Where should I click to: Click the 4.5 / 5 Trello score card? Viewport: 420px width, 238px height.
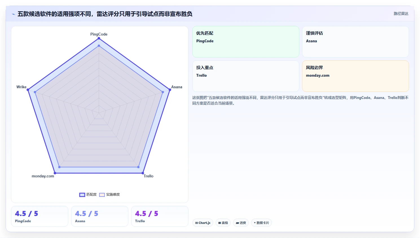[x=160, y=216]
